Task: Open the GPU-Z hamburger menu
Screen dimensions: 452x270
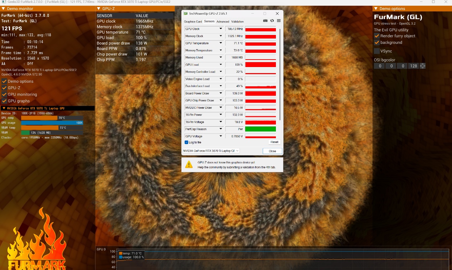Action: pos(279,21)
